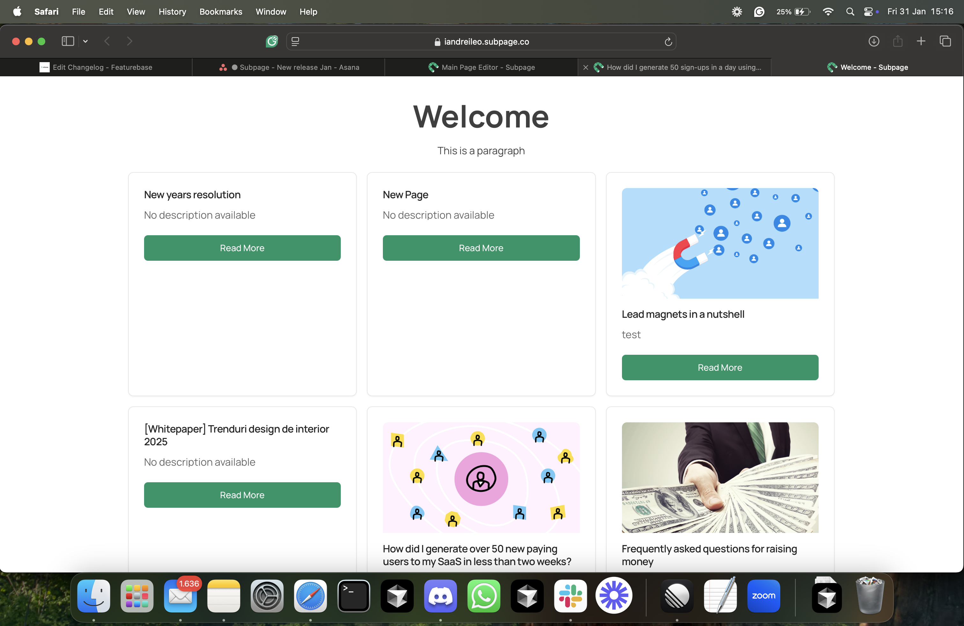Open the Edit menu

pyautogui.click(x=106, y=11)
